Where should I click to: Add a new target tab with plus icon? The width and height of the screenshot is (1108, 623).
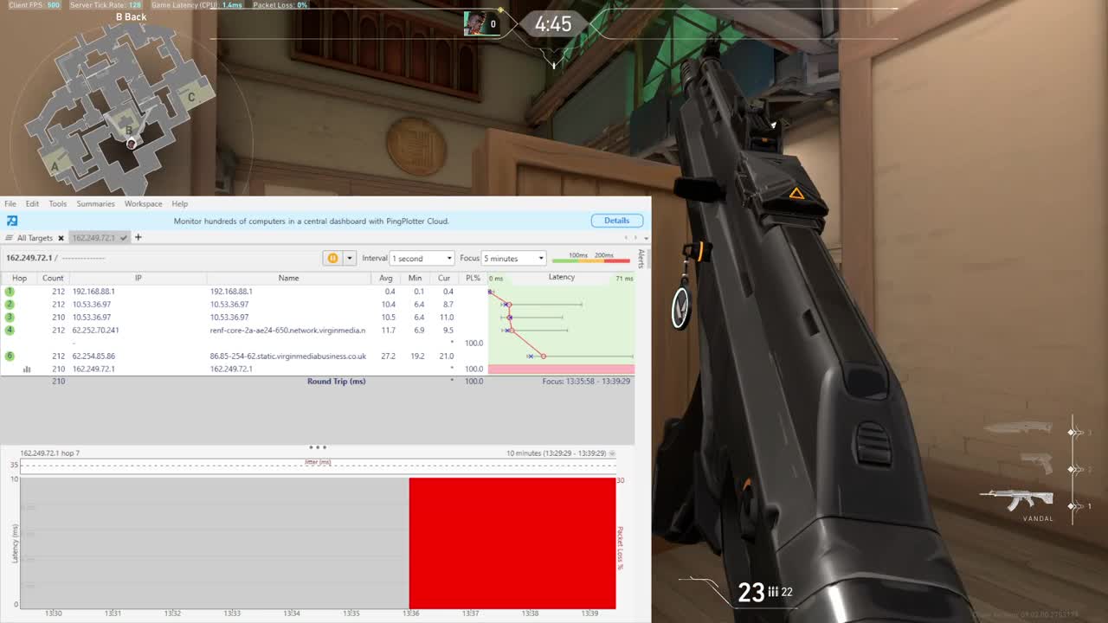(x=138, y=237)
